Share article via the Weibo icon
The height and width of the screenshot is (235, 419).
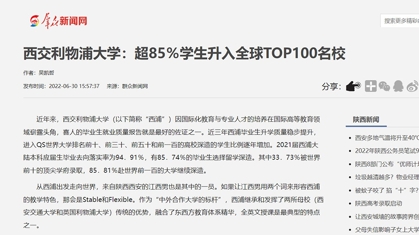tap(413, 86)
